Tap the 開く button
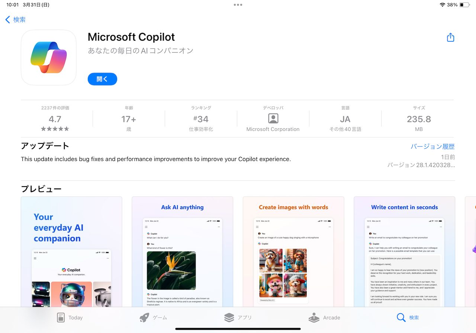 (x=102, y=79)
